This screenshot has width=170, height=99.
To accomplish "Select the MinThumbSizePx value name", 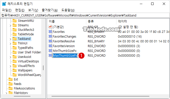I will point(65,51).
